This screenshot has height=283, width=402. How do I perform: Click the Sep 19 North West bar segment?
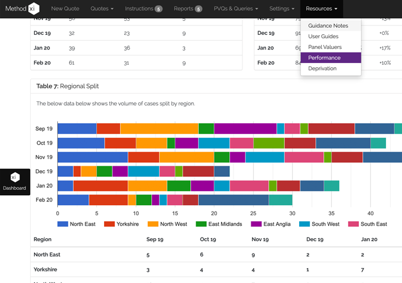[x=159, y=129]
